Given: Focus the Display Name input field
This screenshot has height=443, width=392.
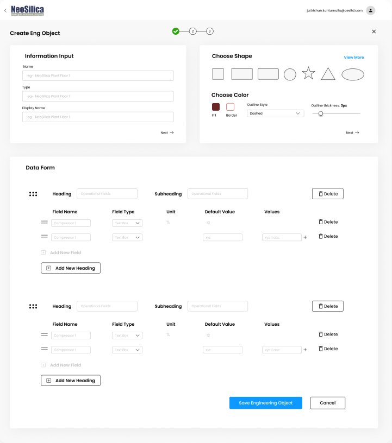Looking at the screenshot, I should [x=98, y=117].
